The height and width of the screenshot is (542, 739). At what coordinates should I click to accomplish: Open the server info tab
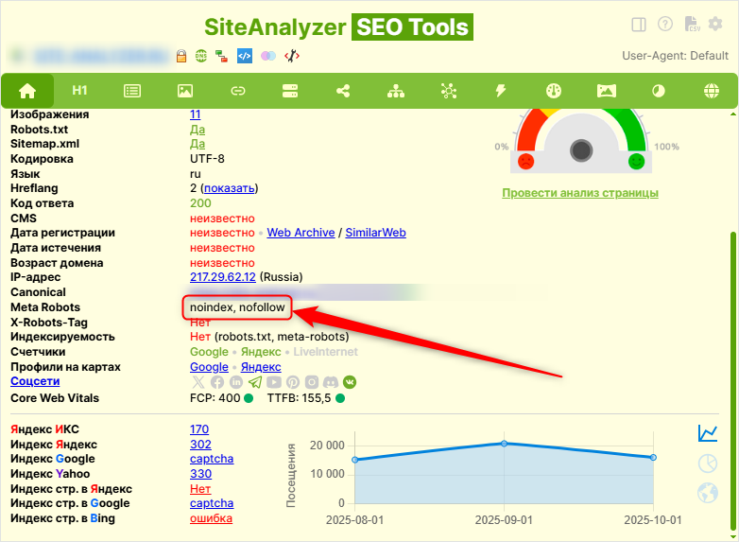point(290,91)
